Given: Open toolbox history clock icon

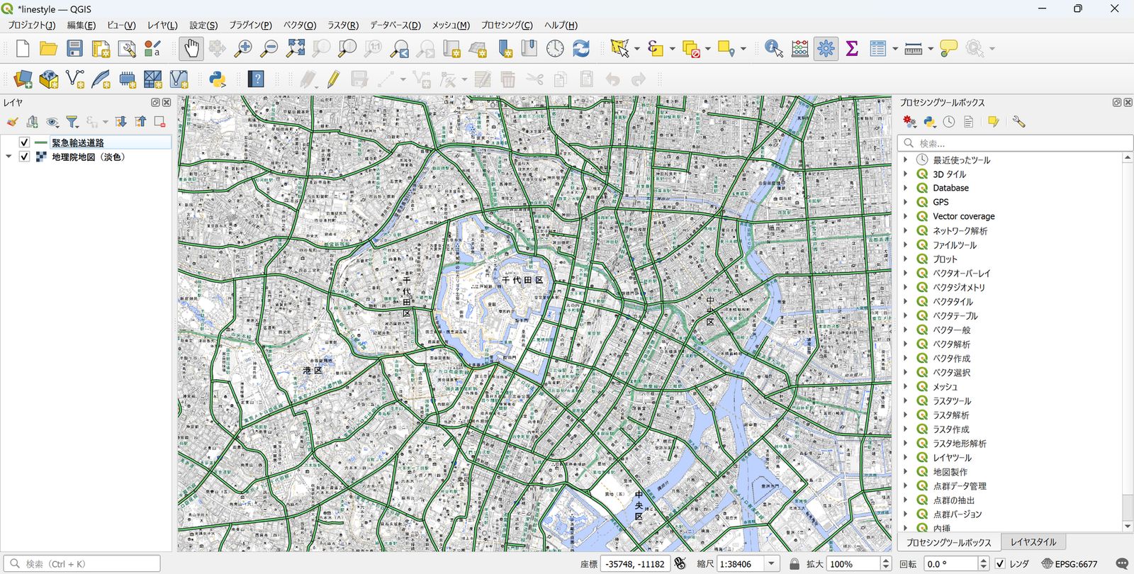Looking at the screenshot, I should pos(949,122).
